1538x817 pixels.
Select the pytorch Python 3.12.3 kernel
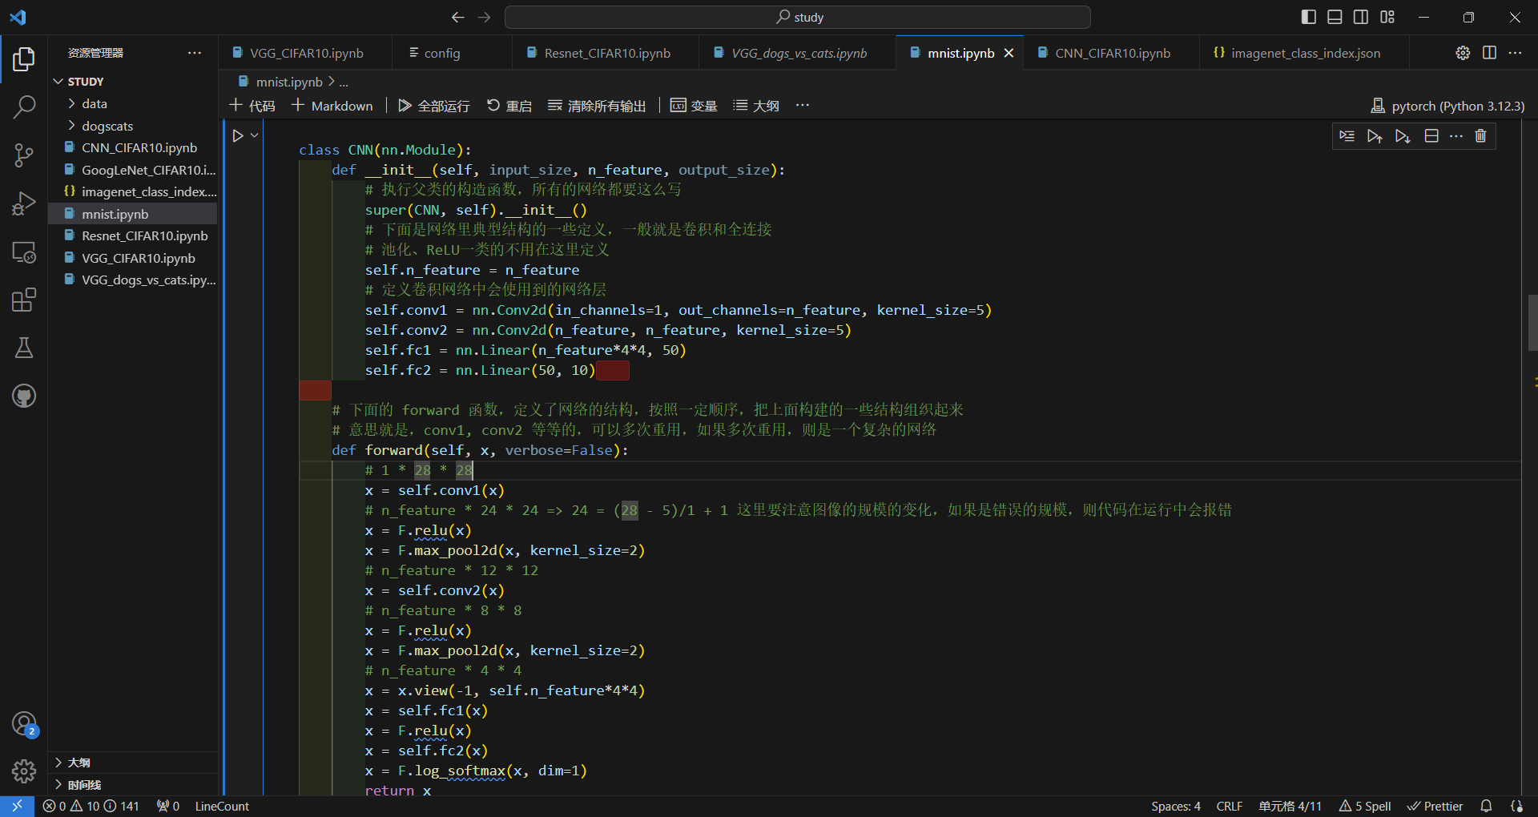click(1447, 106)
